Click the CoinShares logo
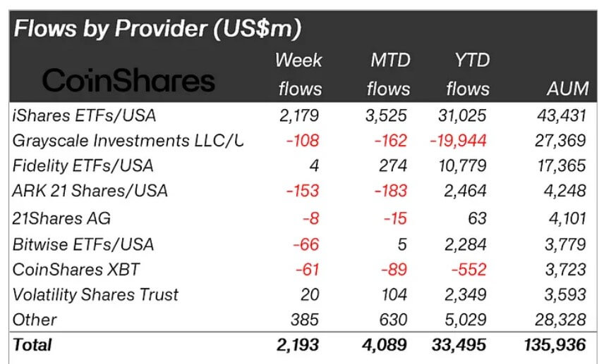Viewport: 604px width, 364px height. point(128,80)
